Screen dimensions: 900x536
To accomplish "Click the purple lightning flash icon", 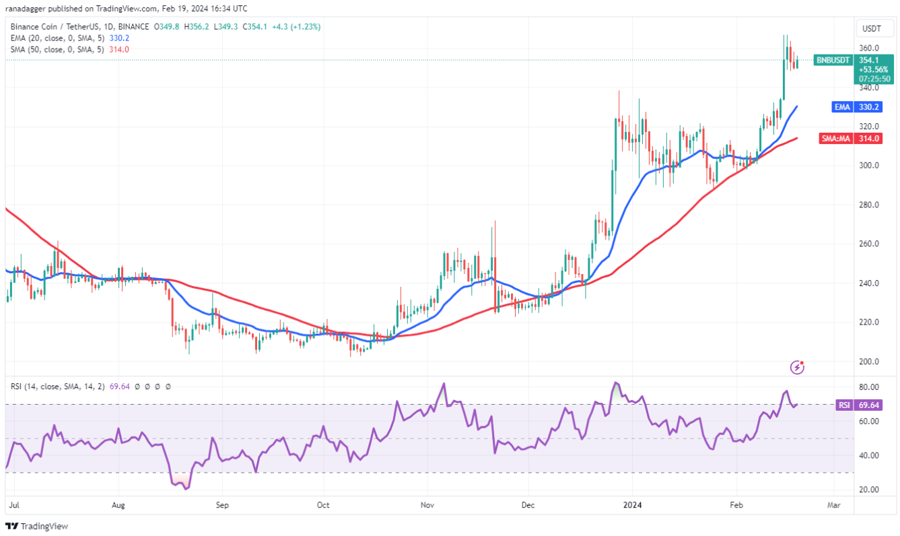I will (797, 367).
